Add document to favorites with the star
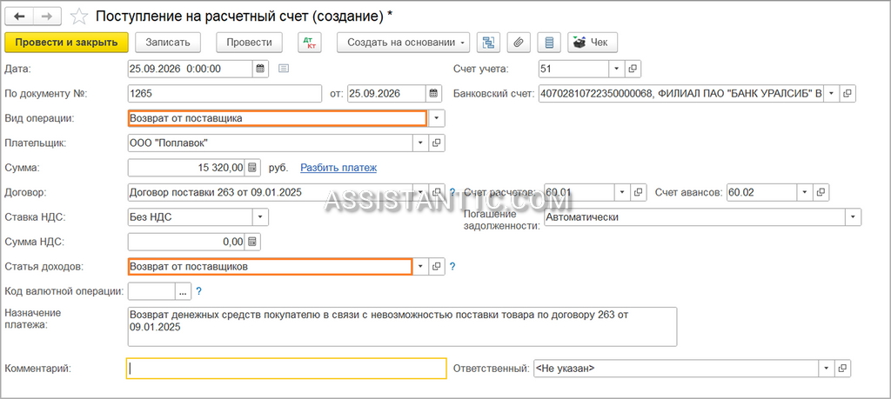This screenshot has width=891, height=399. tap(79, 17)
